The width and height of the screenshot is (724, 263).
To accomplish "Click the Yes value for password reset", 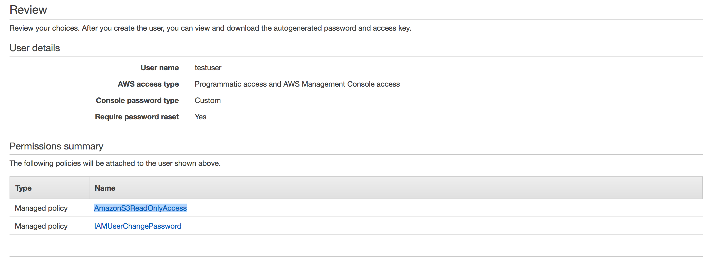I will pyautogui.click(x=200, y=117).
